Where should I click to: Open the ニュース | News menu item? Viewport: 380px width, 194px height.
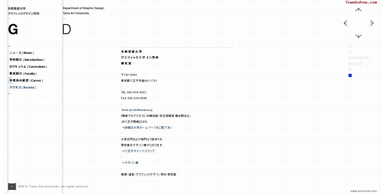(x=21, y=53)
